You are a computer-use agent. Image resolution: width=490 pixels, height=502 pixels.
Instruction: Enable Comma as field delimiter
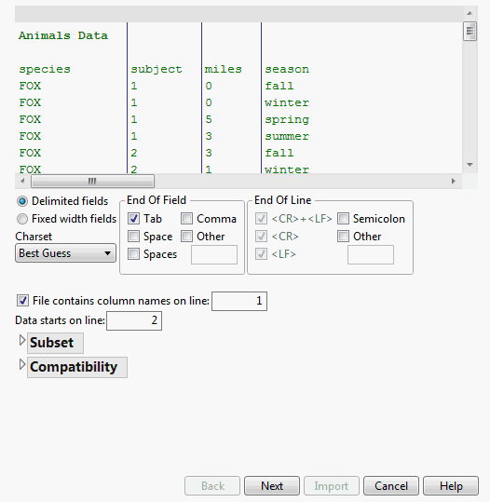[186, 219]
